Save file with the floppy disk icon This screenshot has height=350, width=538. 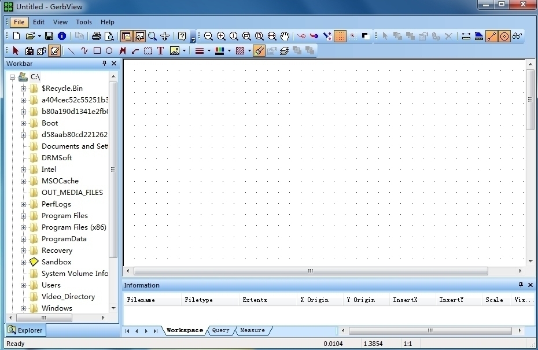pyautogui.click(x=49, y=36)
